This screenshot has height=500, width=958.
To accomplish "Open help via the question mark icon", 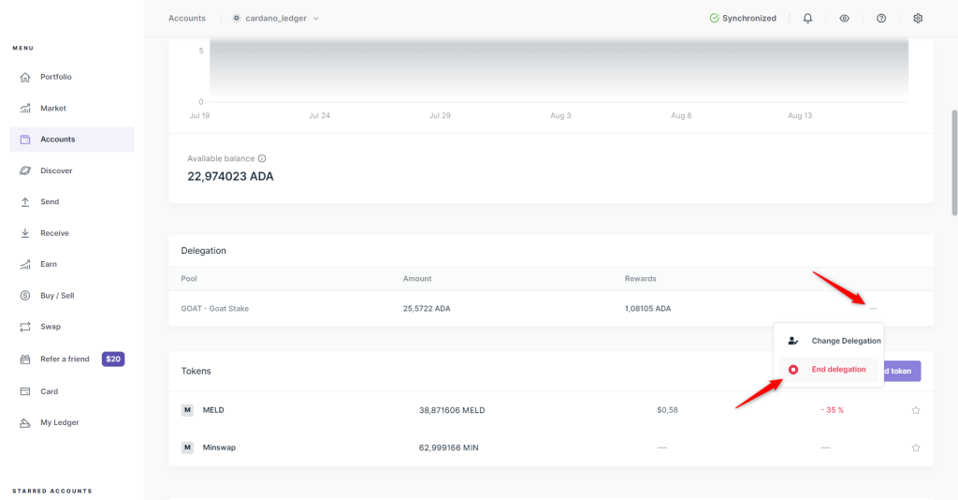I will pyautogui.click(x=881, y=18).
